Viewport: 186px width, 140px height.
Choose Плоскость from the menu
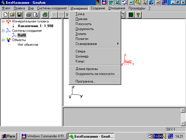(x=95, y=24)
